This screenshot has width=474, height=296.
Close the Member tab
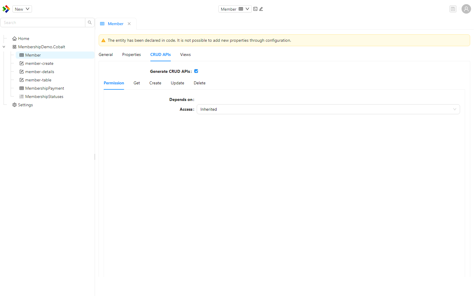129,24
